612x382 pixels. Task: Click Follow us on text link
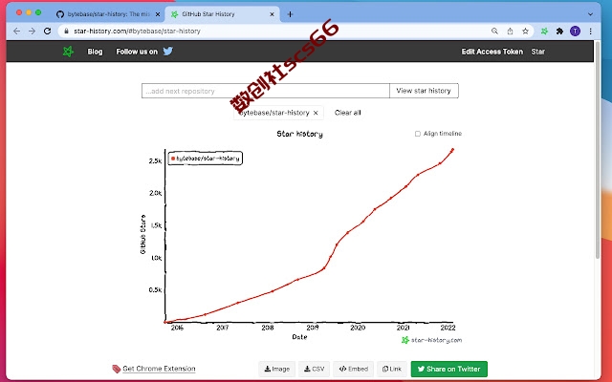[x=137, y=52]
